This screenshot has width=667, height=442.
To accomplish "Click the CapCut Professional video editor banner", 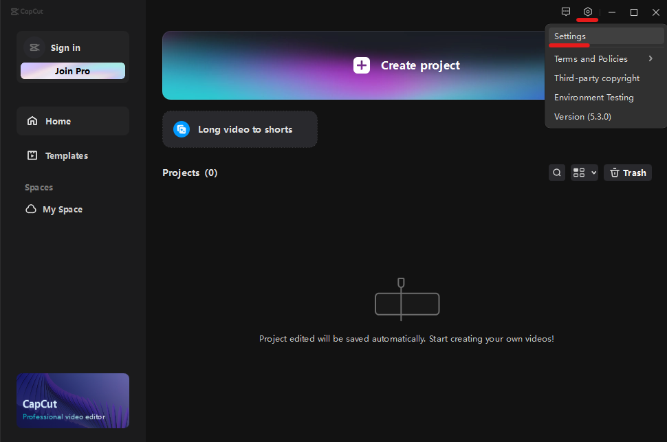I will coord(73,401).
